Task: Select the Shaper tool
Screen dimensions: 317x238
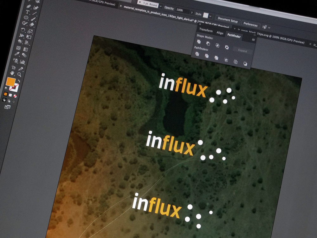Action: (25, 23)
